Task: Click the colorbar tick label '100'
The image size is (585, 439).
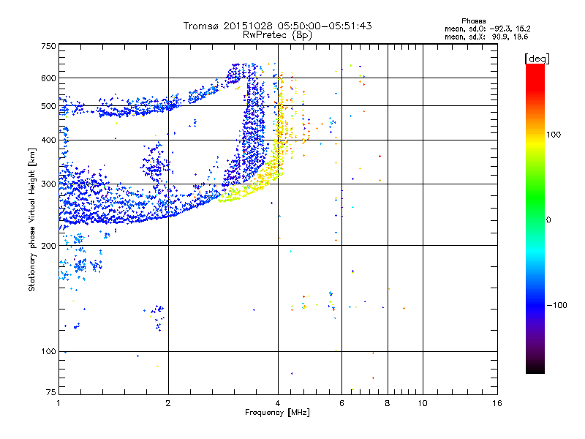Action: point(554,135)
